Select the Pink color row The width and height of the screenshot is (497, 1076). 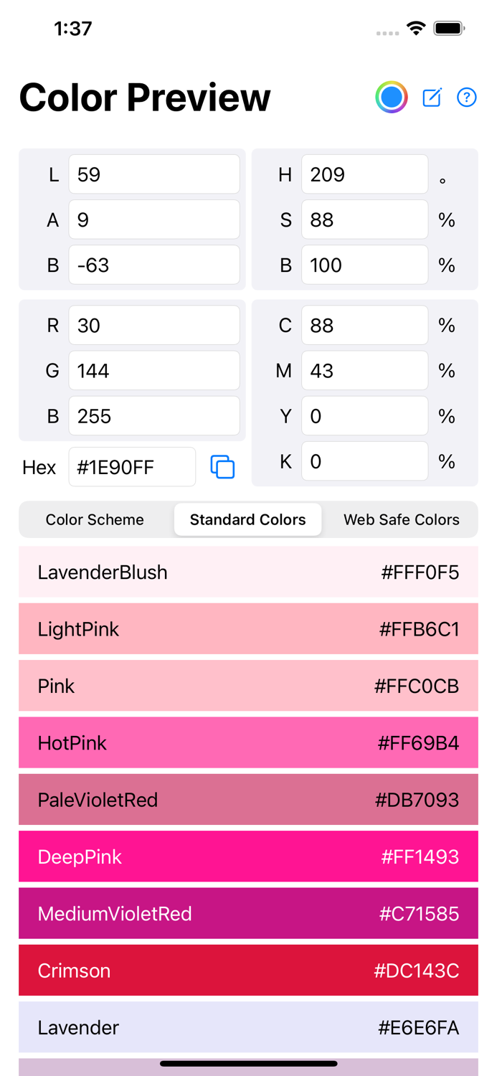(x=247, y=686)
